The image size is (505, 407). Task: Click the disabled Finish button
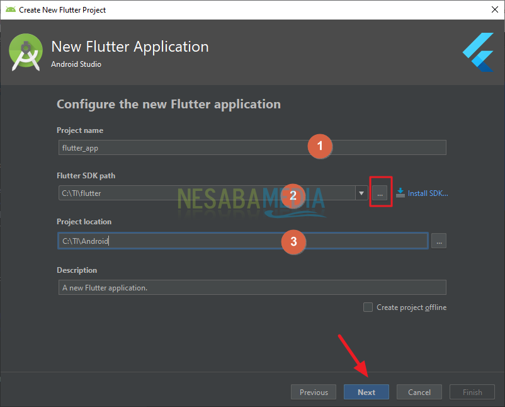click(472, 392)
